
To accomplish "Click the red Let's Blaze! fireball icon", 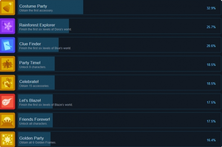I will point(8,102).
